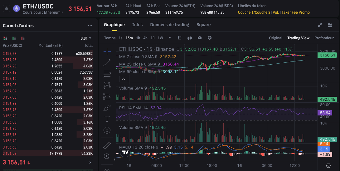Expand chart to fullscreen

click(320, 25)
